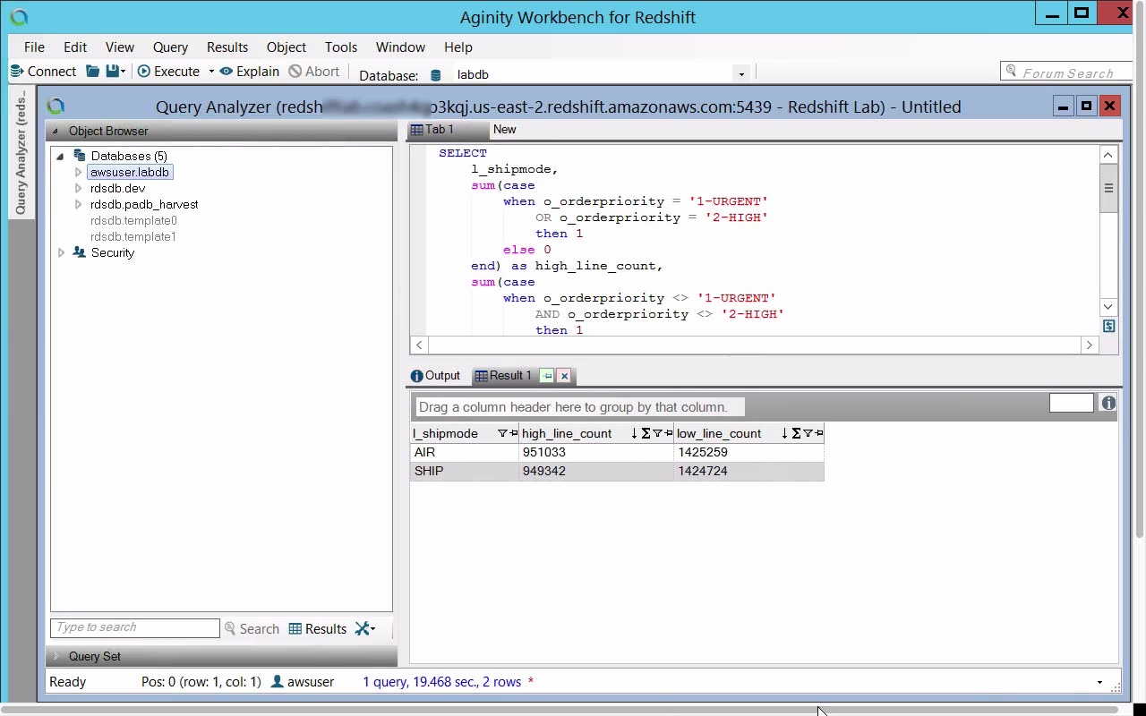The height and width of the screenshot is (716, 1146).
Task: Click the Execute query button
Action: (x=168, y=72)
